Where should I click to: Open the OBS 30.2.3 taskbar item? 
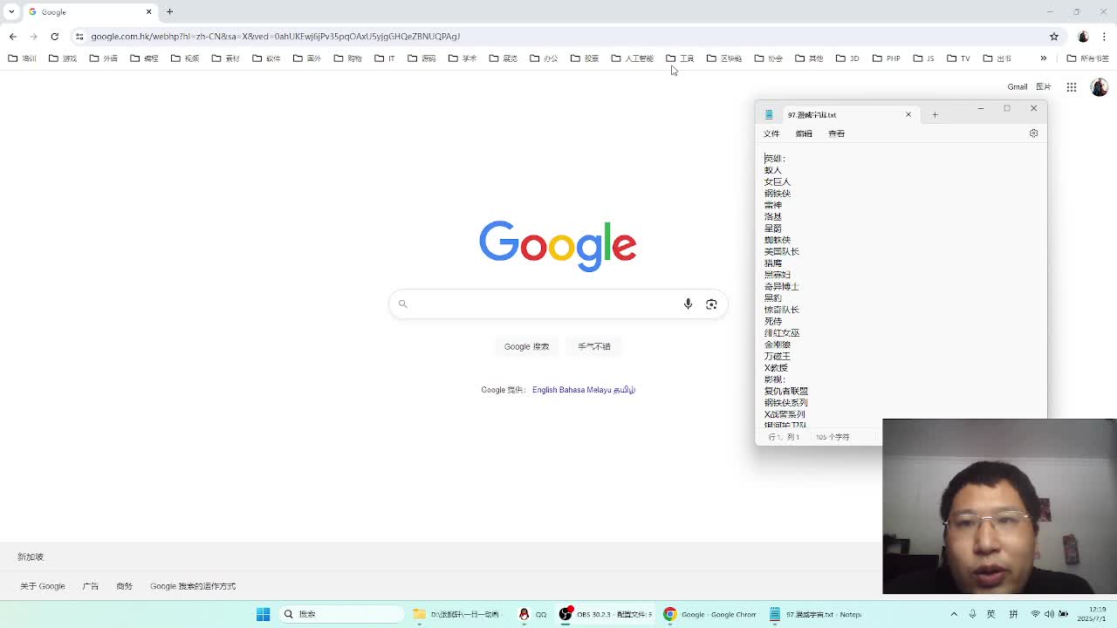[x=606, y=614]
